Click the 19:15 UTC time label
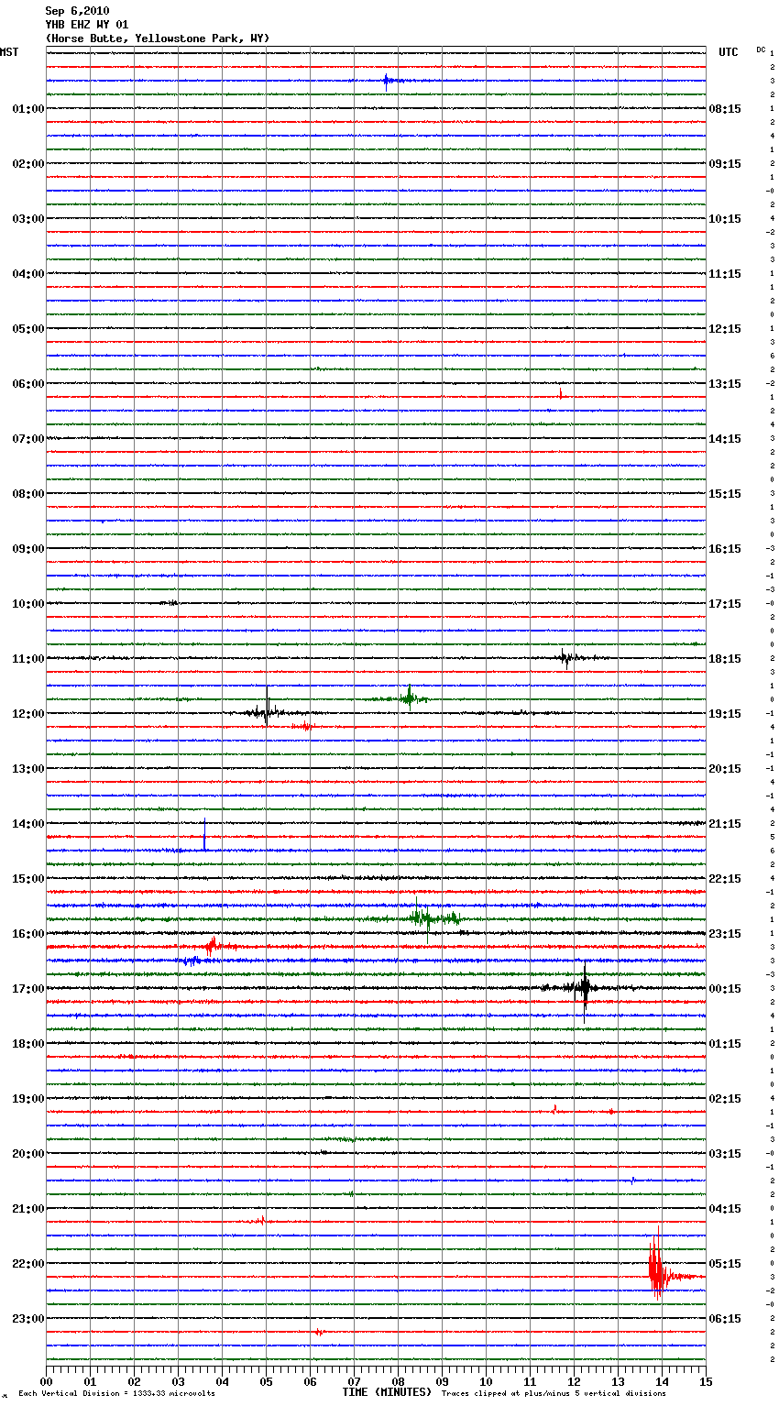The image size is (779, 1406). pyautogui.click(x=725, y=714)
